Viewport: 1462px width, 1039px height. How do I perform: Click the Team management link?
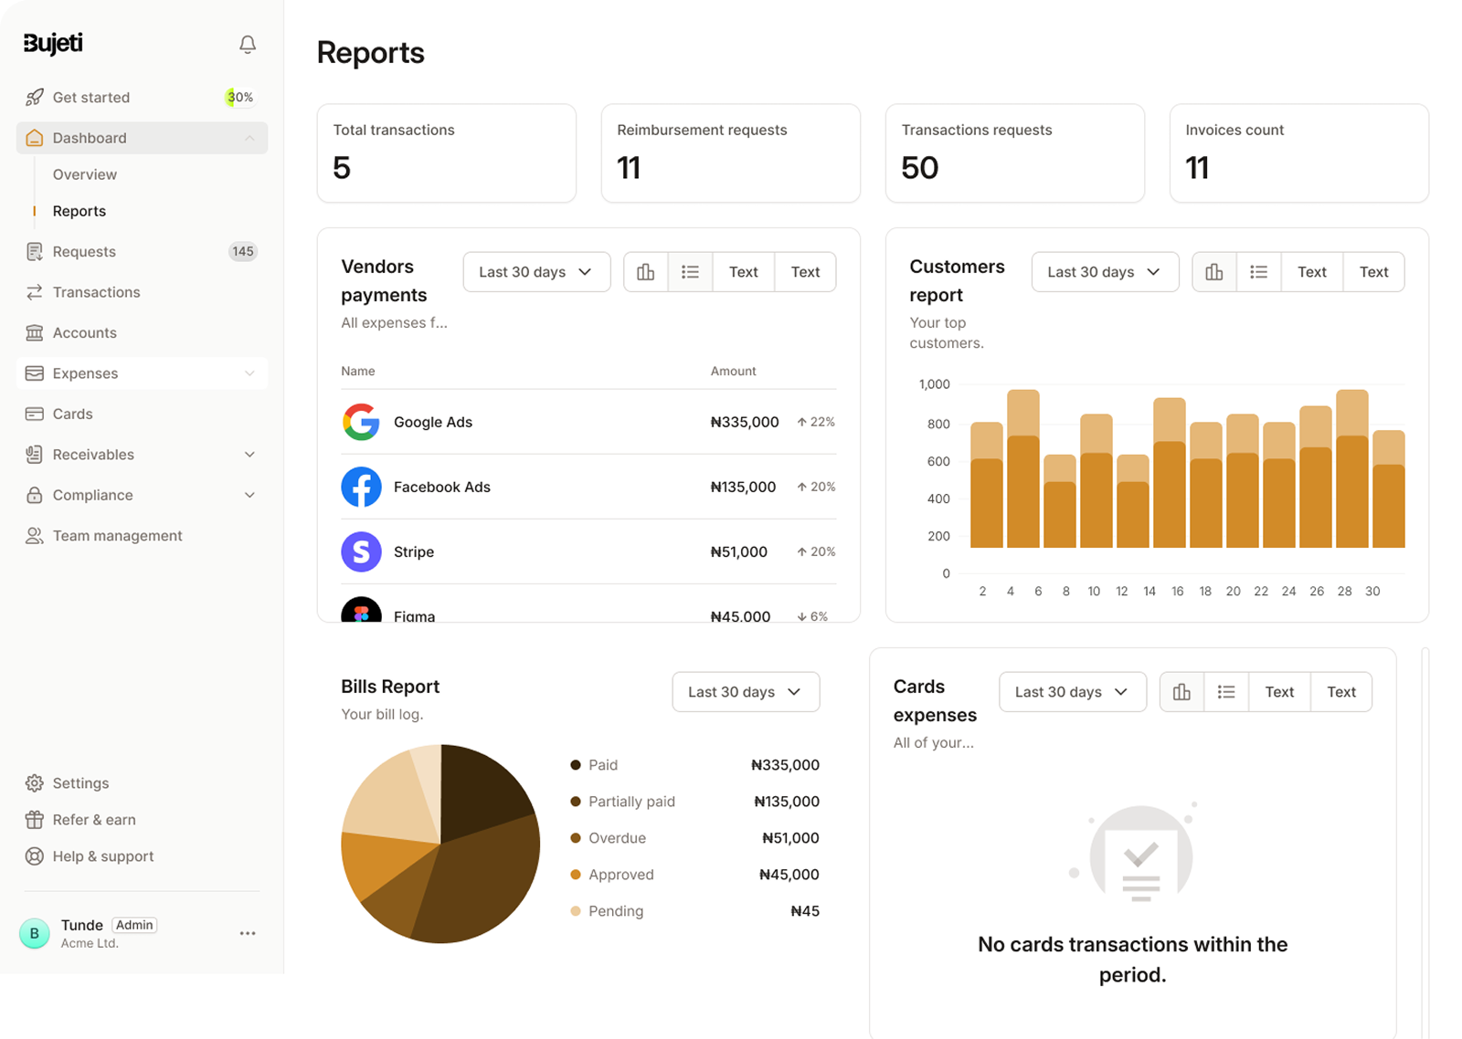coord(117,536)
